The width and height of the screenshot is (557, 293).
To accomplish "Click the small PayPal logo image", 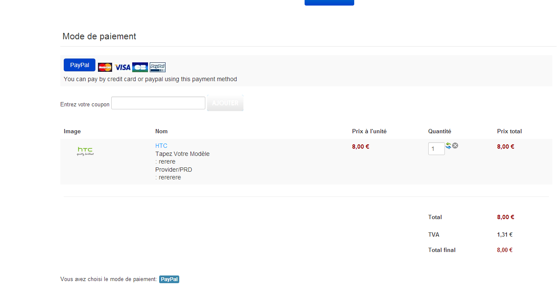I will coord(157,67).
